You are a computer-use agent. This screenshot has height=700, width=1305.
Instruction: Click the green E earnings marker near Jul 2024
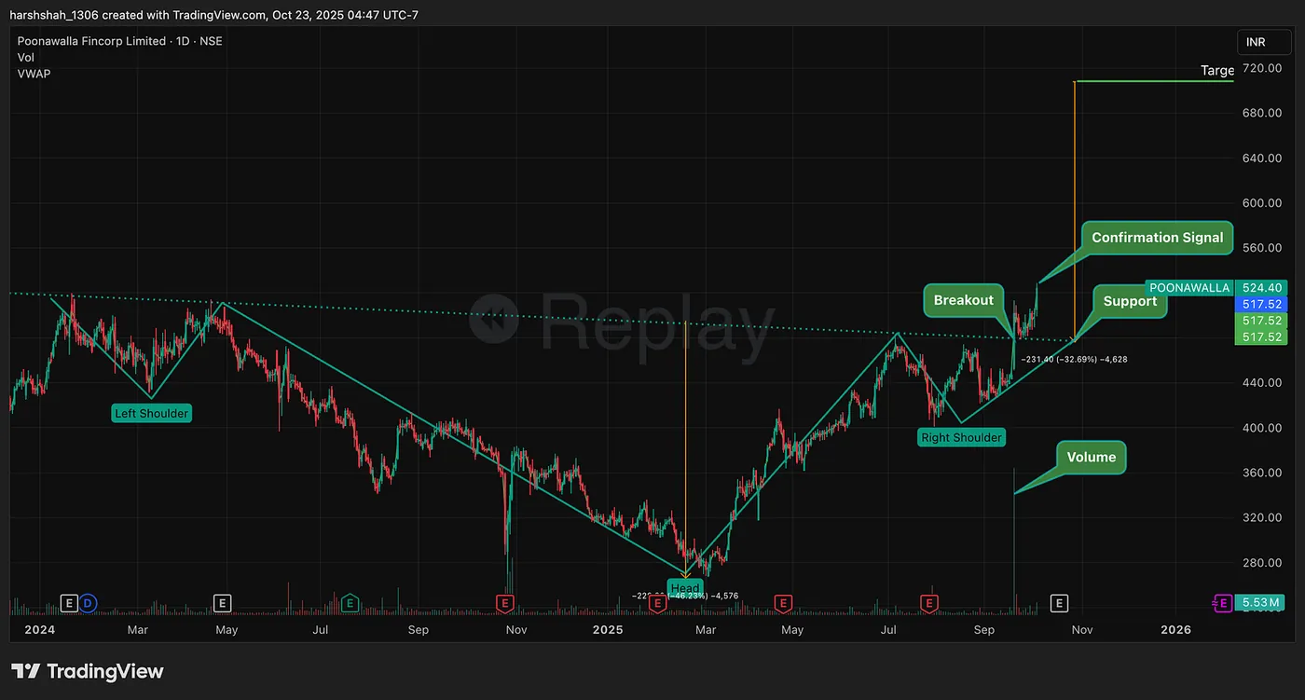pyautogui.click(x=350, y=603)
